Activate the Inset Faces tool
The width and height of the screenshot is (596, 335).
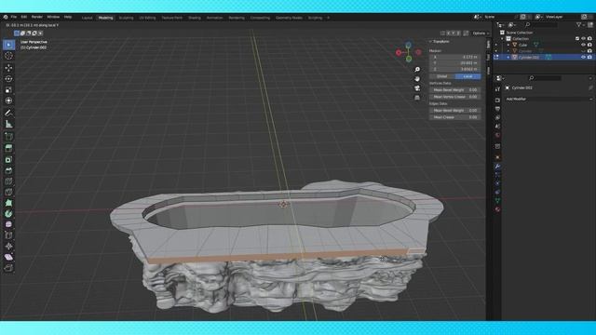pos(8,159)
